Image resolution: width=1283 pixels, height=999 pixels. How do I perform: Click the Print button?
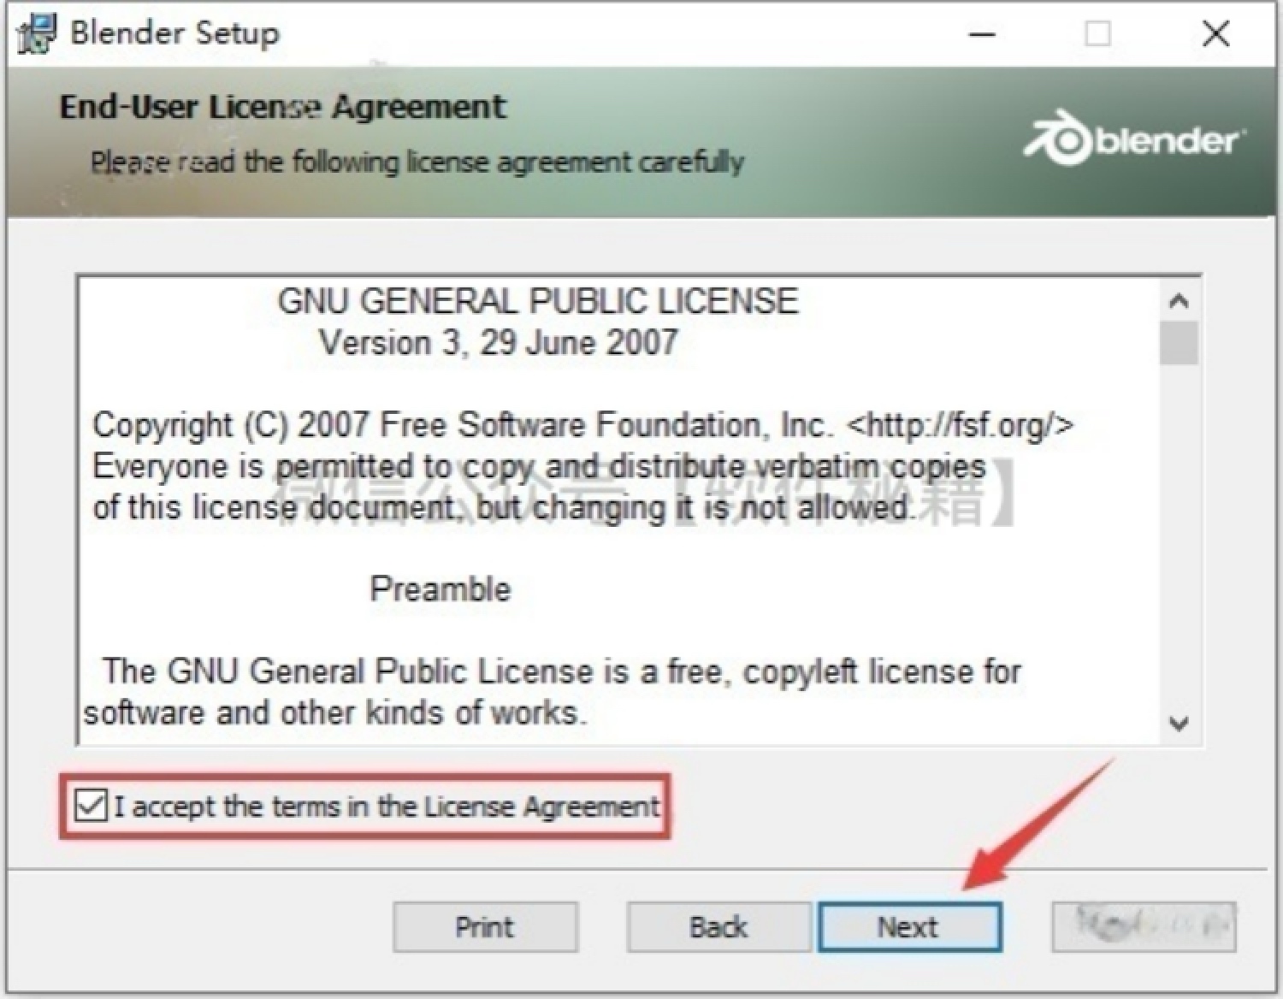[x=485, y=927]
